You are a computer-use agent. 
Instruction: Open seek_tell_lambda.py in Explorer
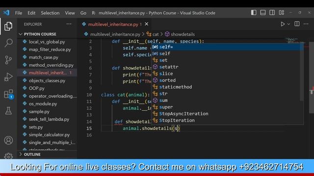[47, 119]
